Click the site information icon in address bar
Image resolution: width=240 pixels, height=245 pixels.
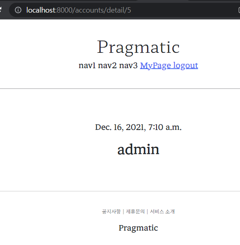[x=18, y=10]
